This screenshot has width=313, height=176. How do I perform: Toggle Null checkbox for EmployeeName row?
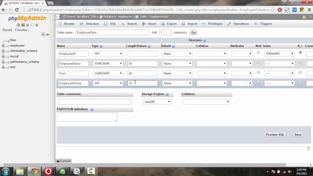(258, 62)
